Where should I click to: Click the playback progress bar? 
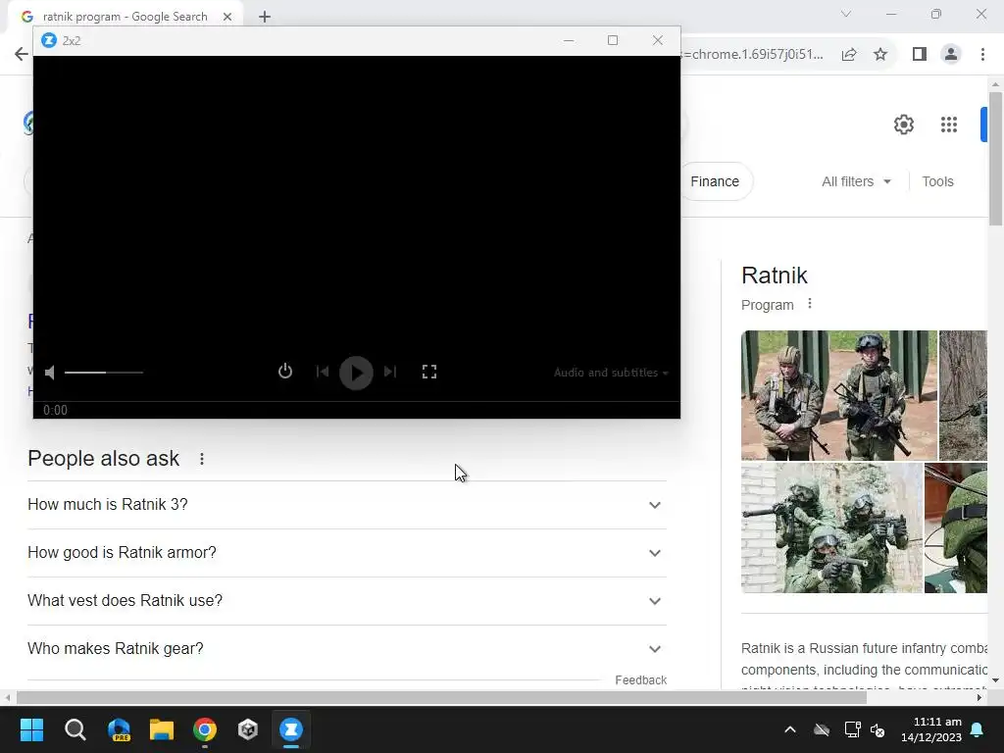357,401
